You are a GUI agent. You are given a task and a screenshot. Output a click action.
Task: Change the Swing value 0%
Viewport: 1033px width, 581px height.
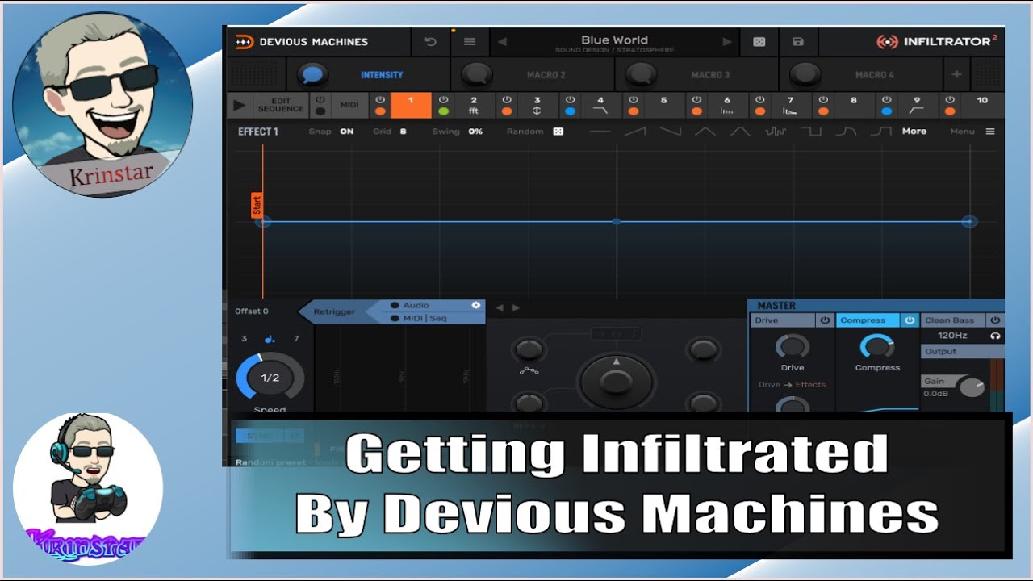(475, 132)
